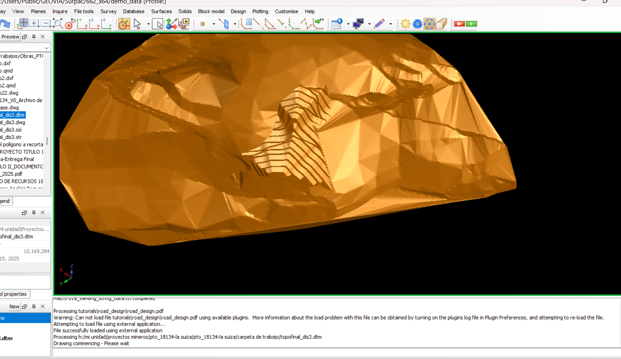Image resolution: width=621 pixels, height=359 pixels.
Task: Click the New button in bottom panel
Action: tap(14, 306)
